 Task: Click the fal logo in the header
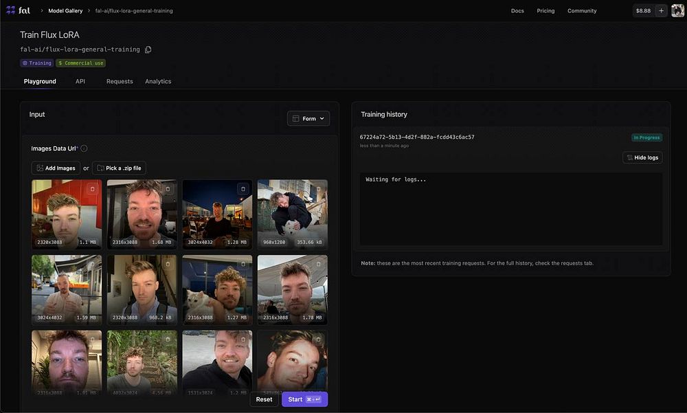(18, 10)
